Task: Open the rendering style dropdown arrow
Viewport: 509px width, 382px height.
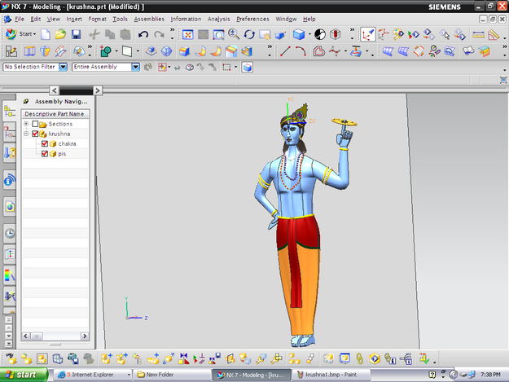Action: click(x=309, y=34)
